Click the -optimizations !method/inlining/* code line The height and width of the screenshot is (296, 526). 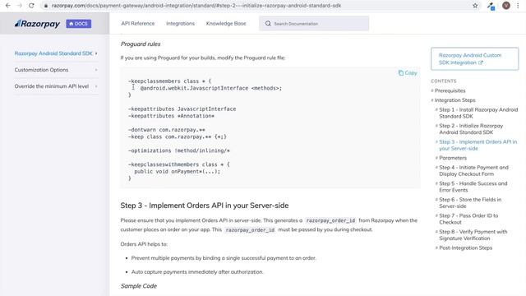(x=179, y=150)
